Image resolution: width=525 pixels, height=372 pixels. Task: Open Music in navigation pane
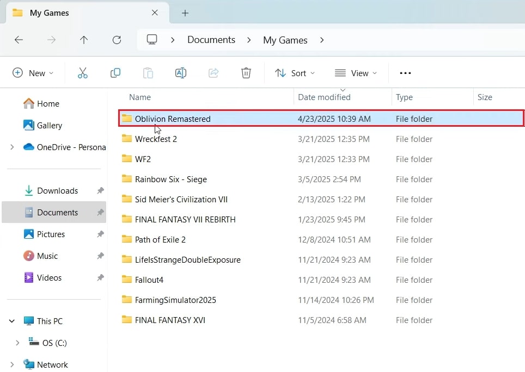click(x=47, y=256)
